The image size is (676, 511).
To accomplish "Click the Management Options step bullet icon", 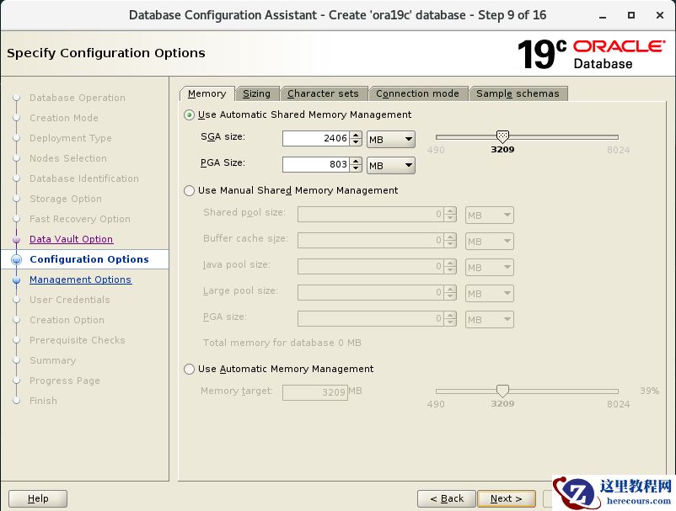I will (16, 279).
